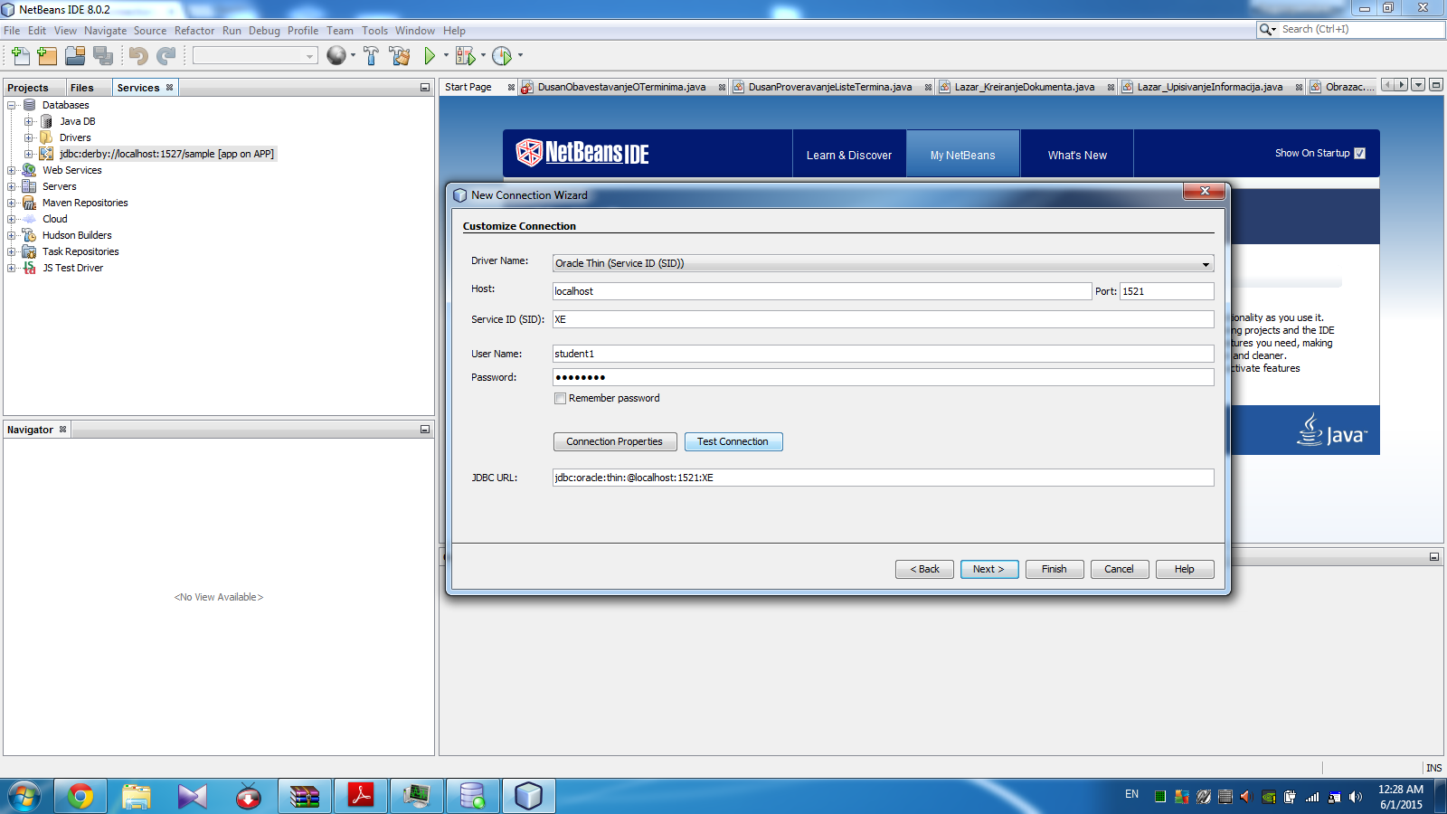
Task: Click Finish in the connection wizard
Action: [1055, 569]
